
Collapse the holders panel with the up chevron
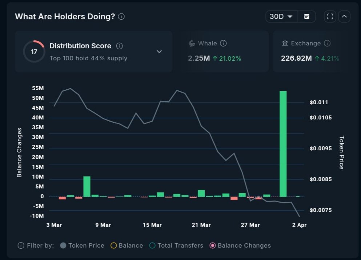click(344, 17)
